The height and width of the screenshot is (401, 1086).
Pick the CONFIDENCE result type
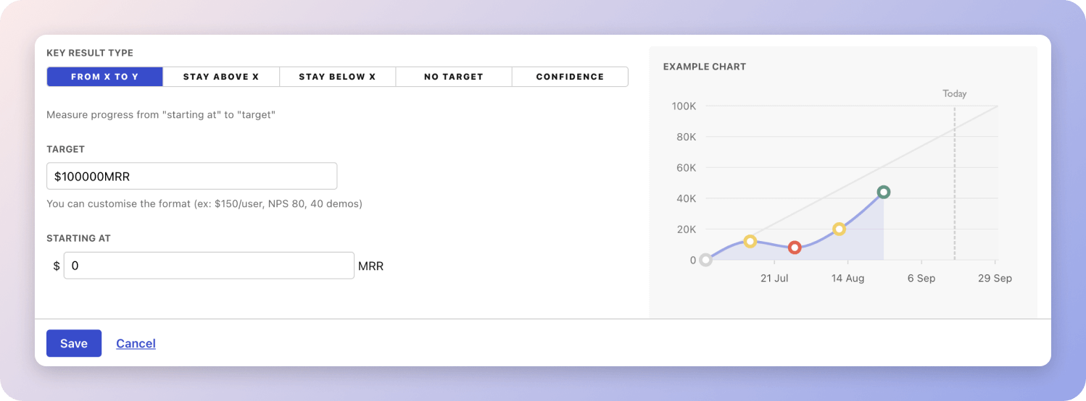pyautogui.click(x=570, y=77)
